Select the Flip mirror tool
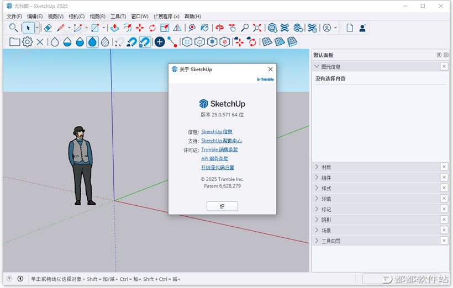The image size is (453, 288). (x=177, y=28)
